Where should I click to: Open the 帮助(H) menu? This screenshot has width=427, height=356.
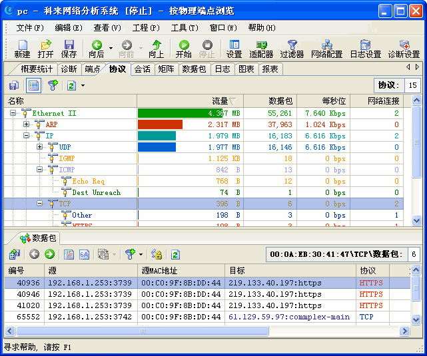tap(262, 28)
